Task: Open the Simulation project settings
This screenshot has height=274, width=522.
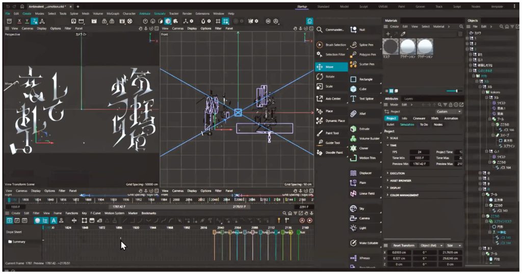Action: [407, 125]
